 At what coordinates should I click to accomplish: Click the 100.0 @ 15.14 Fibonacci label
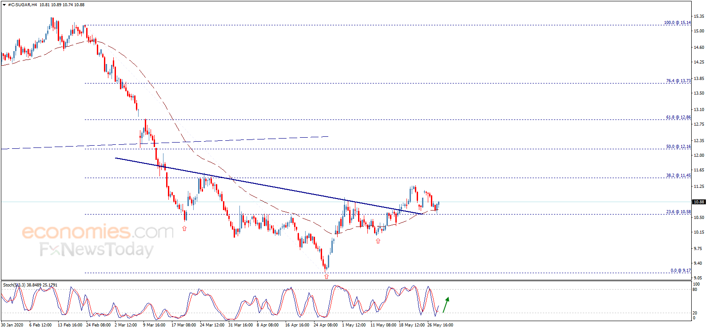point(677,23)
